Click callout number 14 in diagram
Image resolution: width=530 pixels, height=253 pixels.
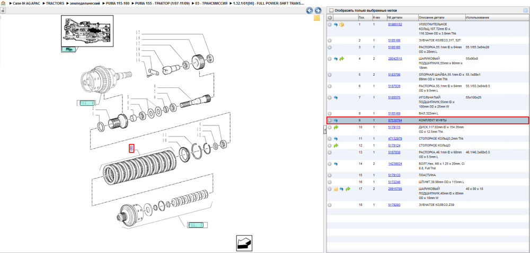(x=138, y=60)
